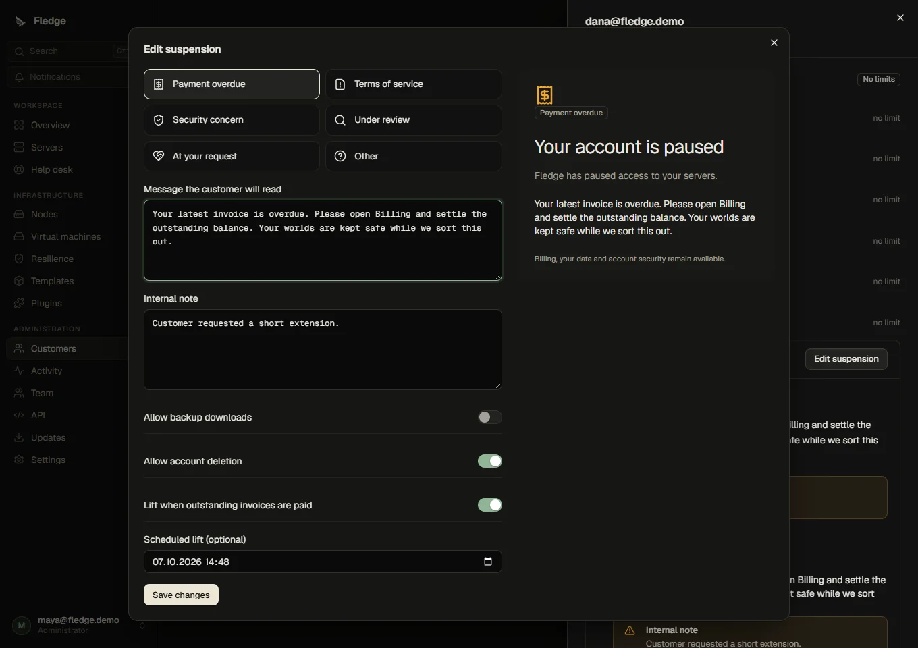Open Overview in the sidebar
This screenshot has width=918, height=648.
click(x=67, y=125)
